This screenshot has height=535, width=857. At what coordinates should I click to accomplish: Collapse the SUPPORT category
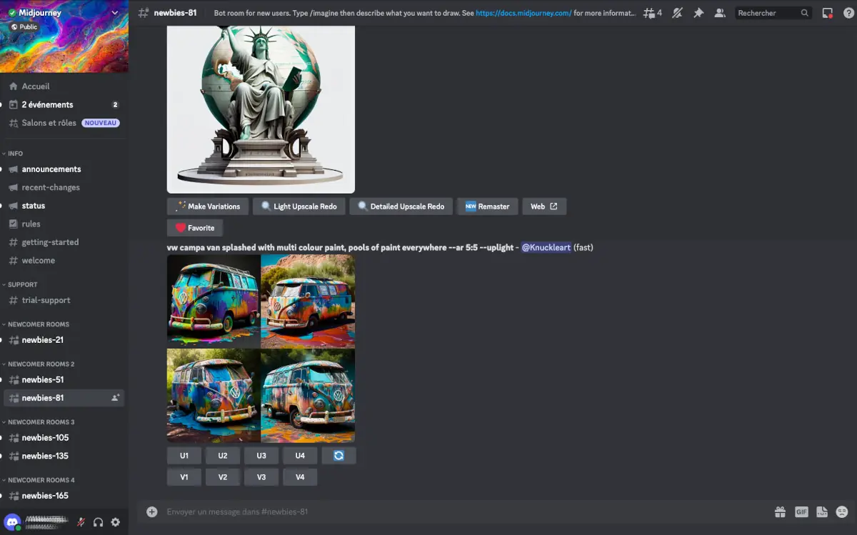(x=22, y=284)
